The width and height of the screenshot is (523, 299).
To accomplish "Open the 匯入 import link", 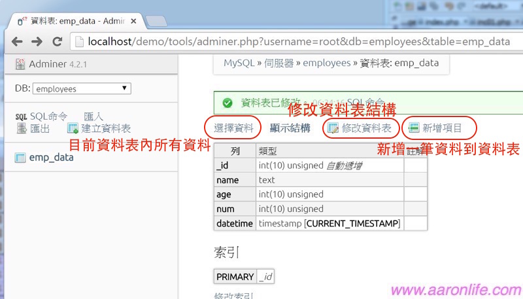I will tap(93, 116).
